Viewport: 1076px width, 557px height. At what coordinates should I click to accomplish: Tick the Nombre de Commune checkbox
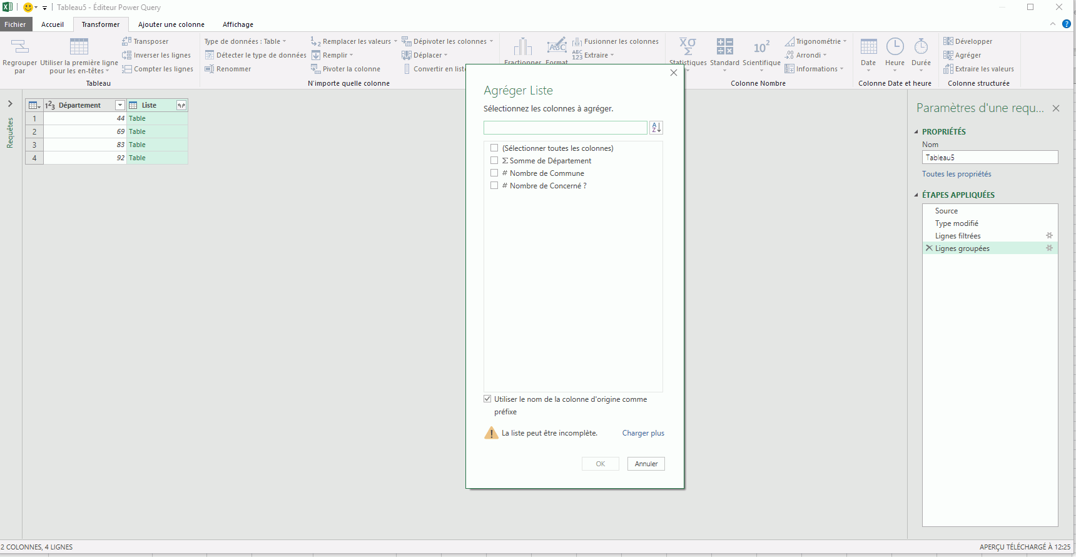point(494,173)
